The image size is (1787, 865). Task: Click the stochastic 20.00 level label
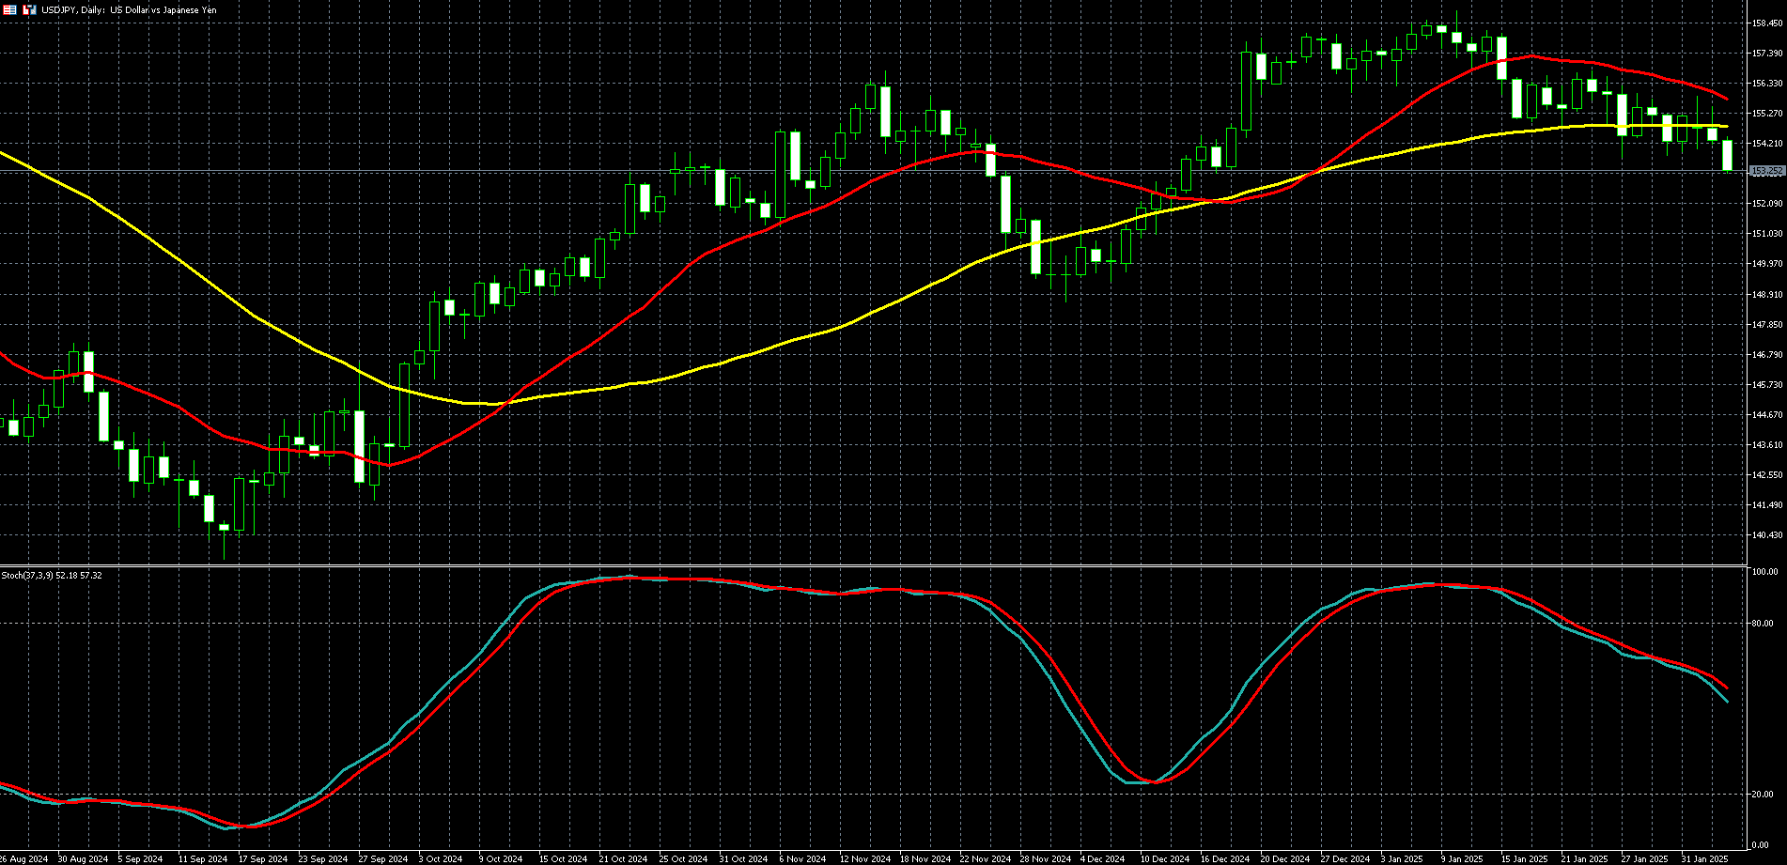(1762, 795)
